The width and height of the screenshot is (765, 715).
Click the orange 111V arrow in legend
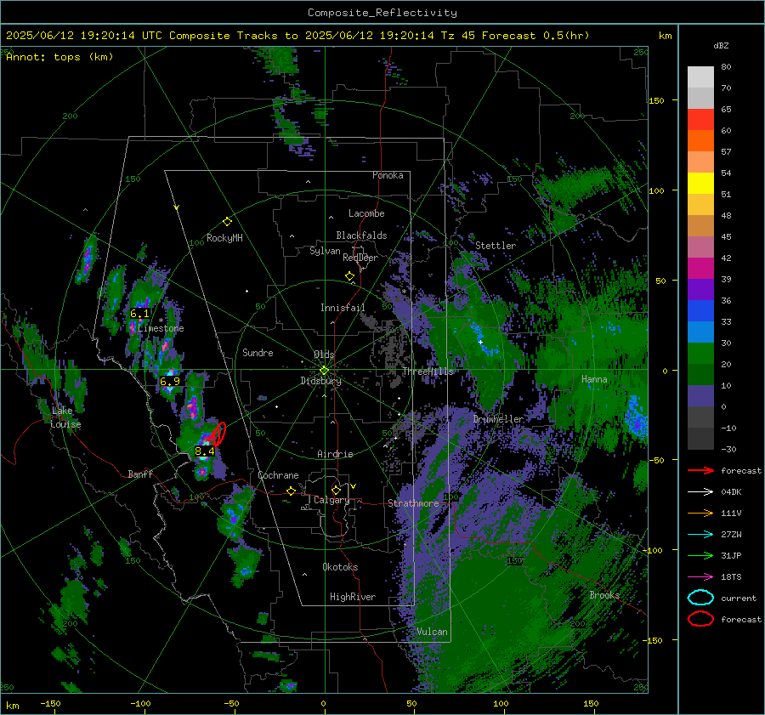pyautogui.click(x=700, y=513)
